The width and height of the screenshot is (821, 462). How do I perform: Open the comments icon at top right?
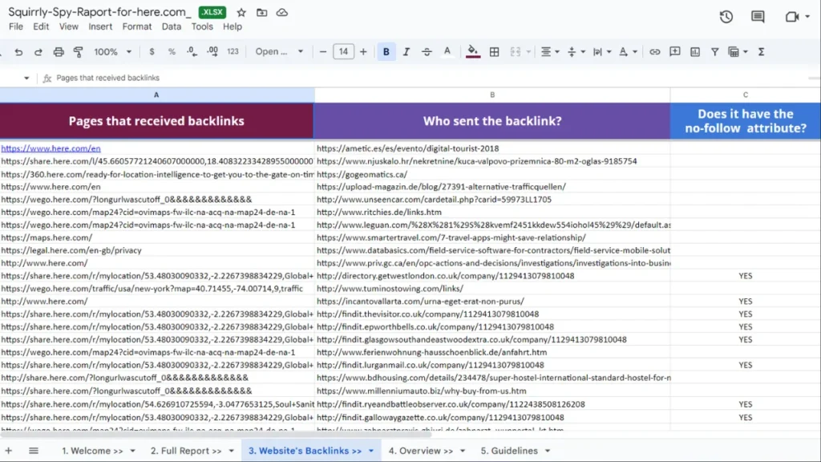[x=758, y=17]
